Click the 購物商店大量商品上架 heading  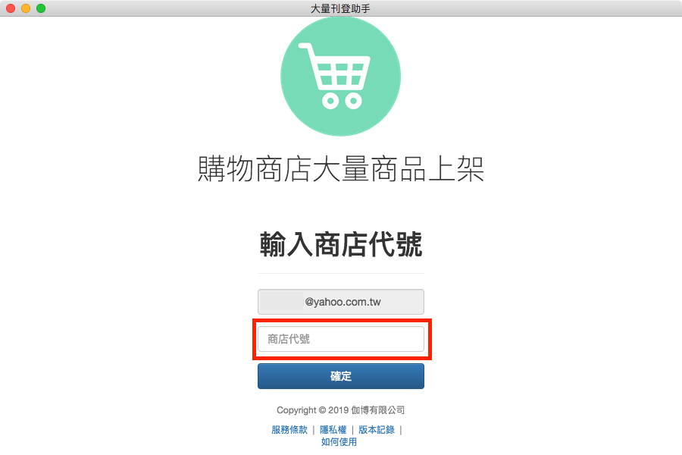tap(340, 168)
